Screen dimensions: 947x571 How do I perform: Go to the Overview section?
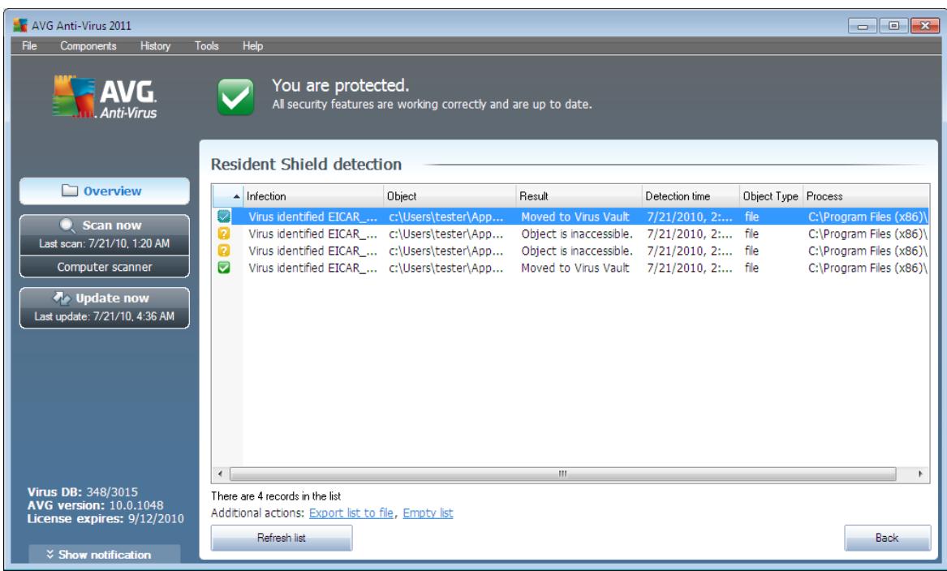[105, 191]
